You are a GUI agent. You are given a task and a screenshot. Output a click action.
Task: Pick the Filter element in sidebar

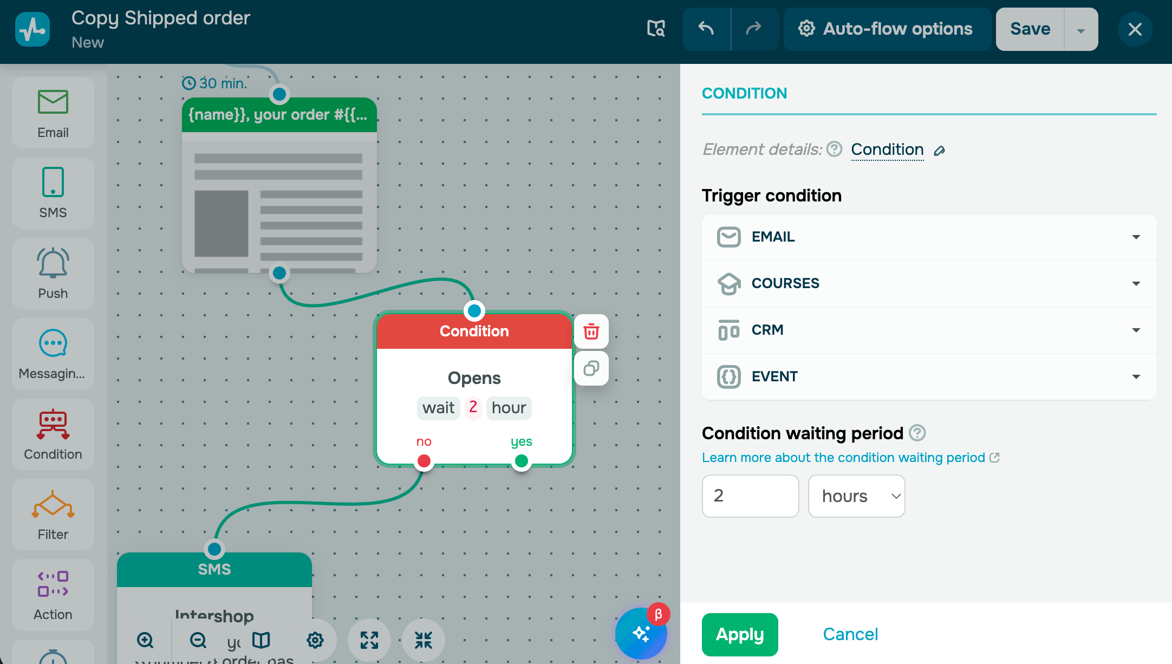pyautogui.click(x=53, y=515)
